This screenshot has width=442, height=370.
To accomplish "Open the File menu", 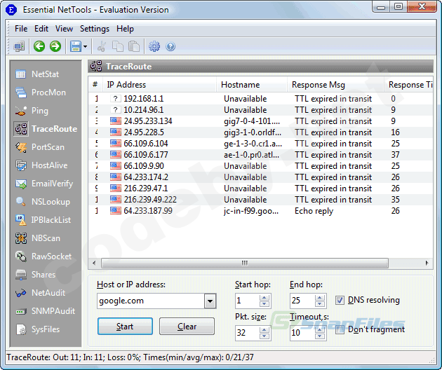I will pyautogui.click(x=21, y=29).
